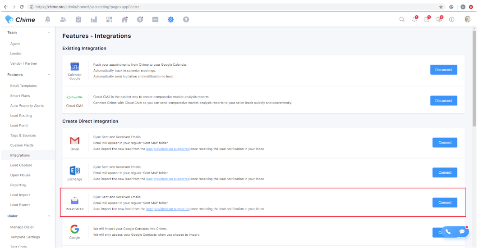Viewport: 478px width, 248px height.
Task: Collapse the Dialer section in sidebar
Action: pos(49,216)
